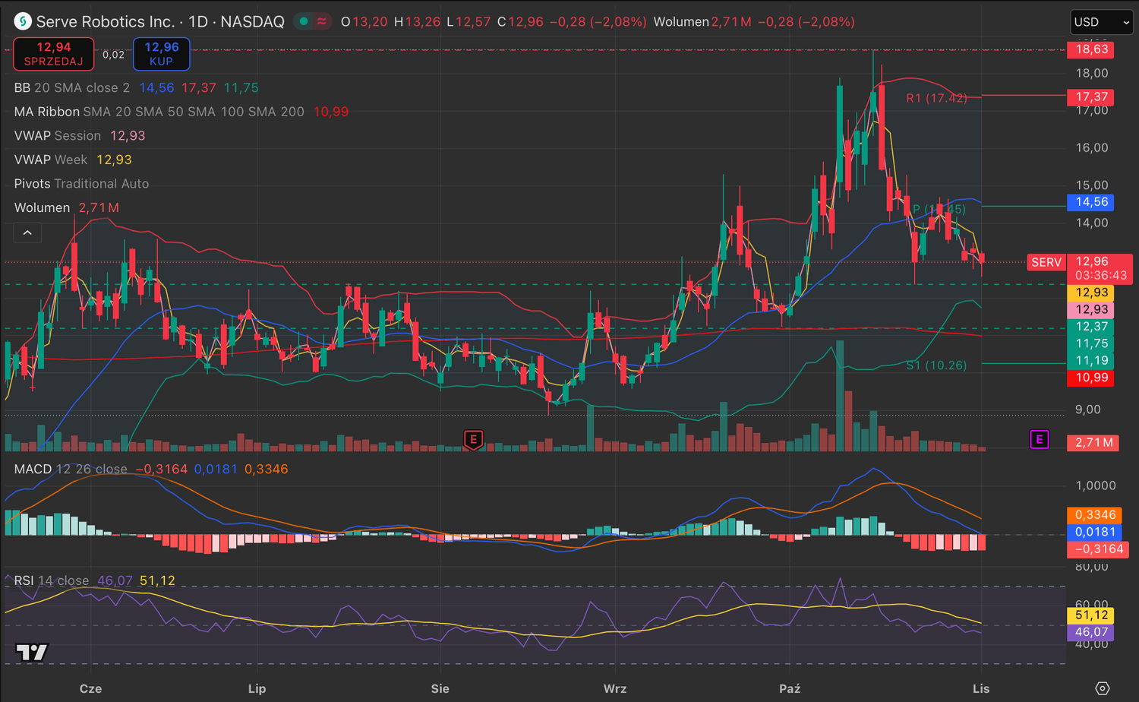This screenshot has width=1139, height=702.
Task: Open the 1D interval selector
Action: click(198, 22)
